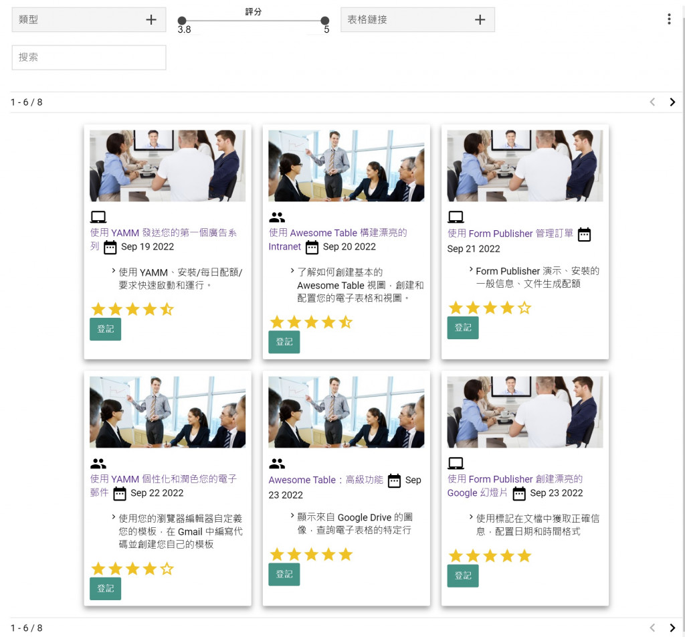Click group icon on YAMM 個性化 card

click(98, 463)
